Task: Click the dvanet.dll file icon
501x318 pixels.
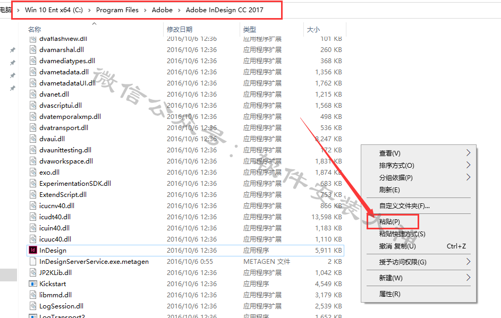Action: 32,94
